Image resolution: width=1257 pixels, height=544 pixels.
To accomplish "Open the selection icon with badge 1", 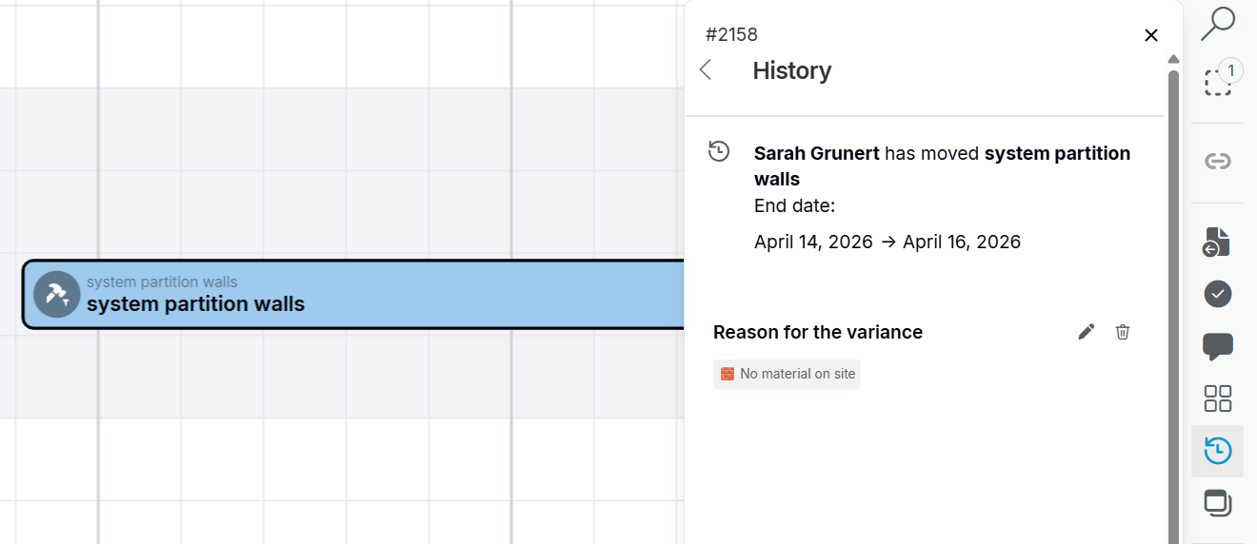I will pyautogui.click(x=1218, y=82).
